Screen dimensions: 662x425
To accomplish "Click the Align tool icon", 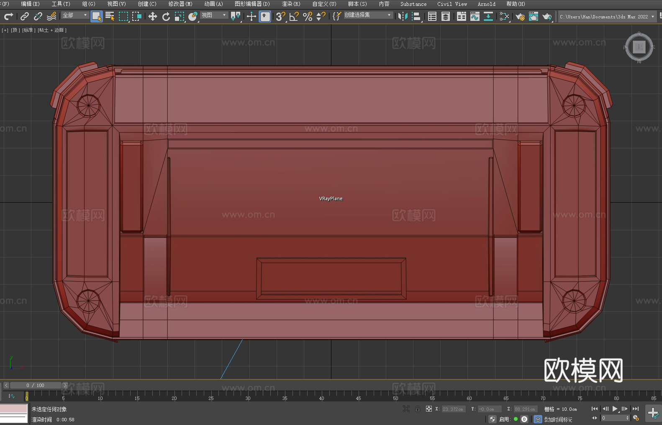I will 416,16.
